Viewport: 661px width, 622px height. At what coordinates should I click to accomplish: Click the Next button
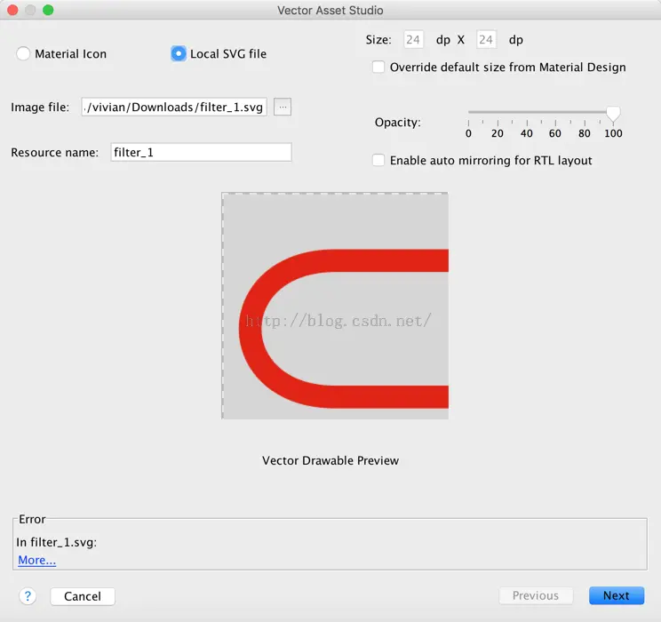tap(617, 595)
